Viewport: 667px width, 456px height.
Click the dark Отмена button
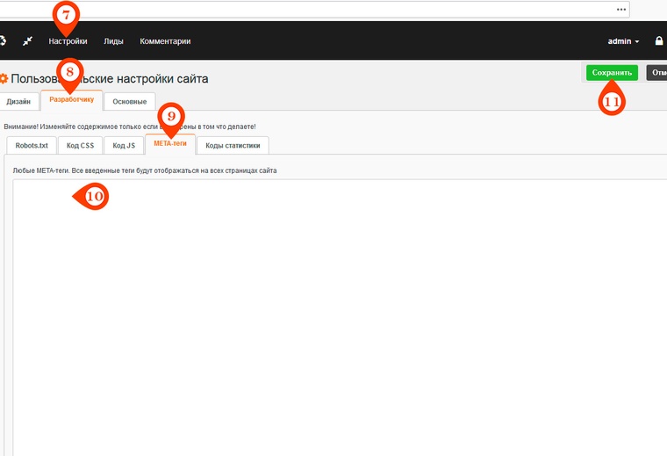point(656,73)
